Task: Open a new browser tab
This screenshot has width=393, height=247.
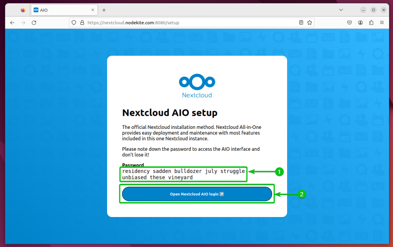Action: coord(104,10)
